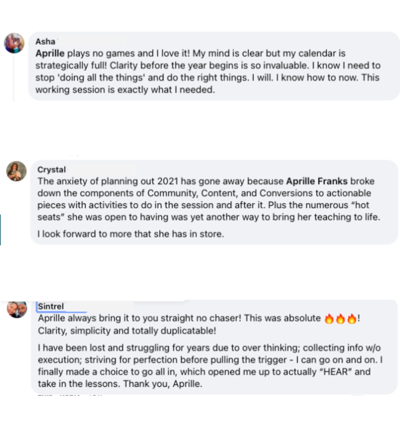Click the "I look forward to more" sentence
This screenshot has width=400, height=422.
coord(131,234)
